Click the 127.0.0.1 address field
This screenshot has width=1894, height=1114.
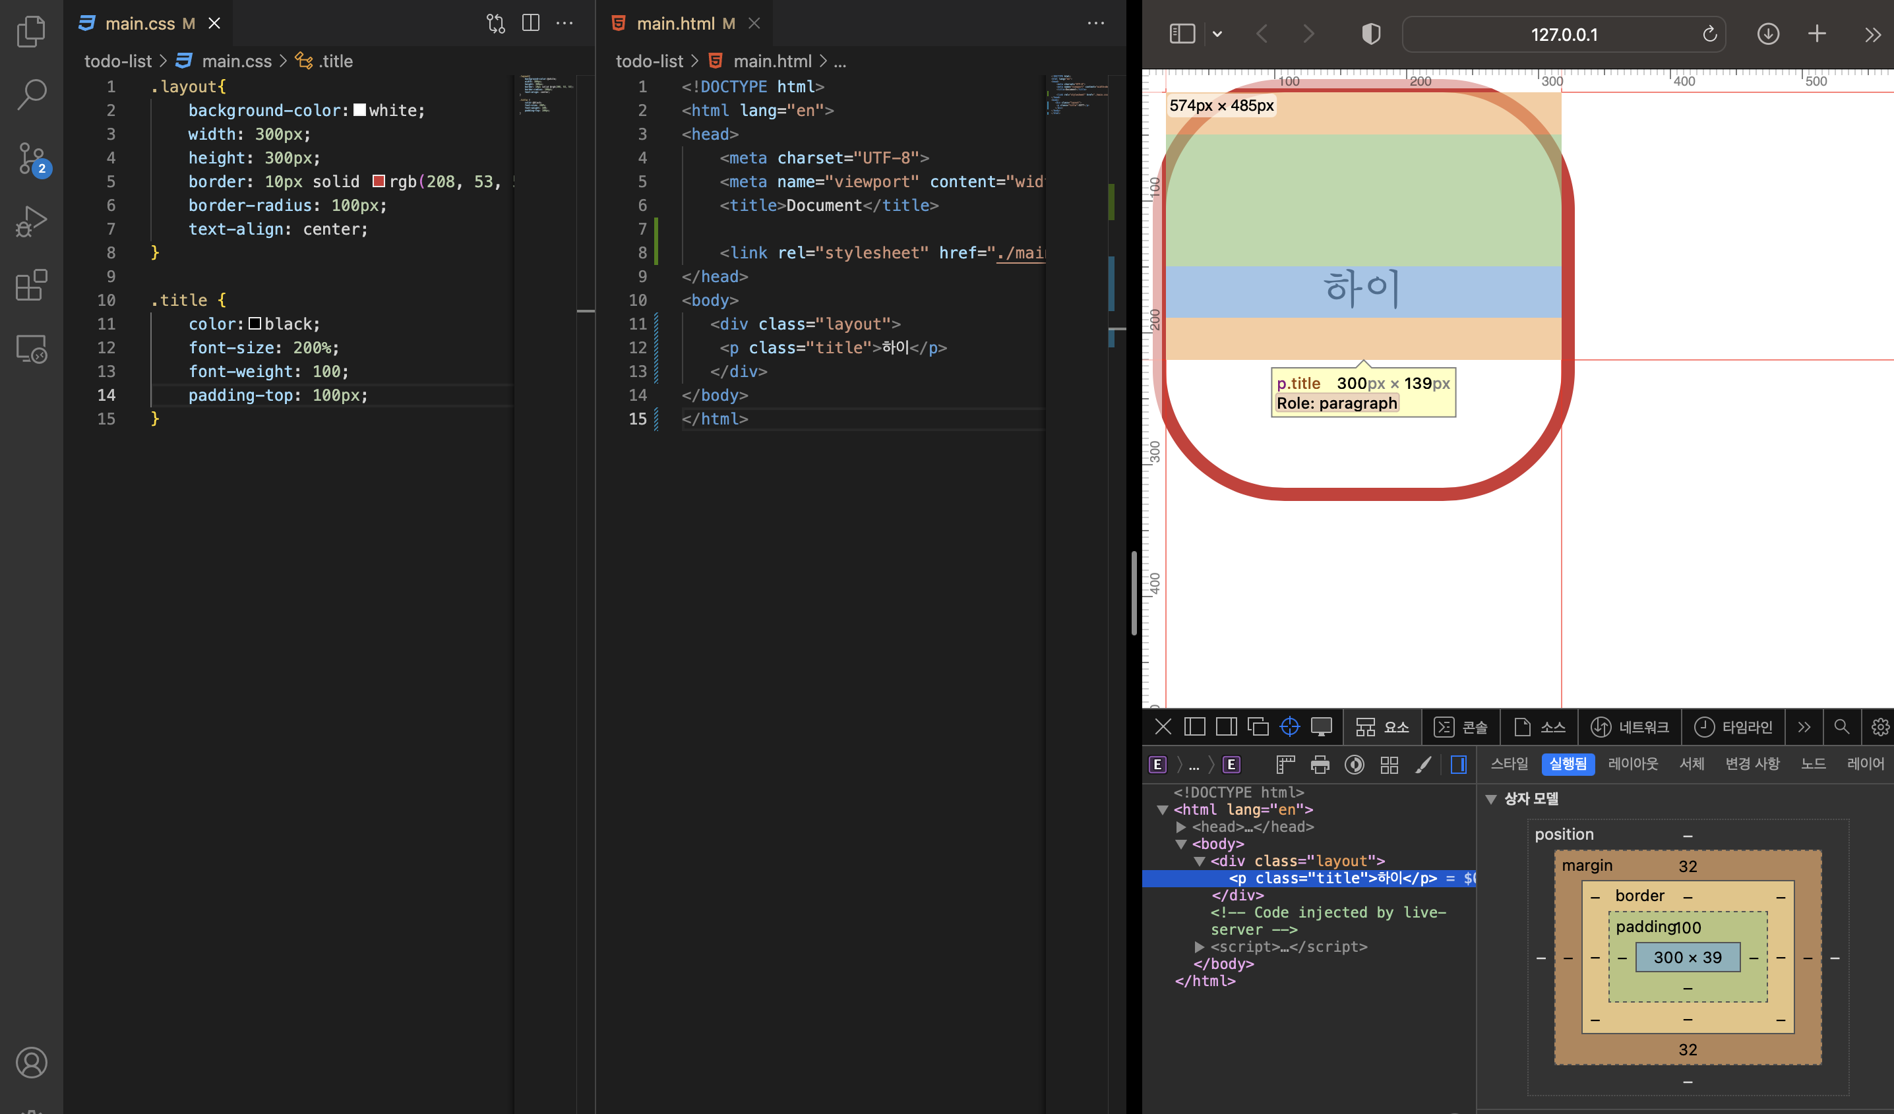tap(1564, 34)
